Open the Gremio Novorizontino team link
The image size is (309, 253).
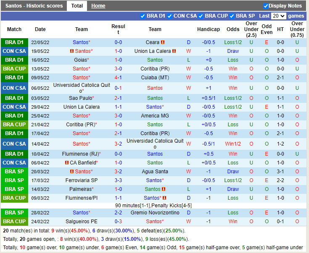155,213
